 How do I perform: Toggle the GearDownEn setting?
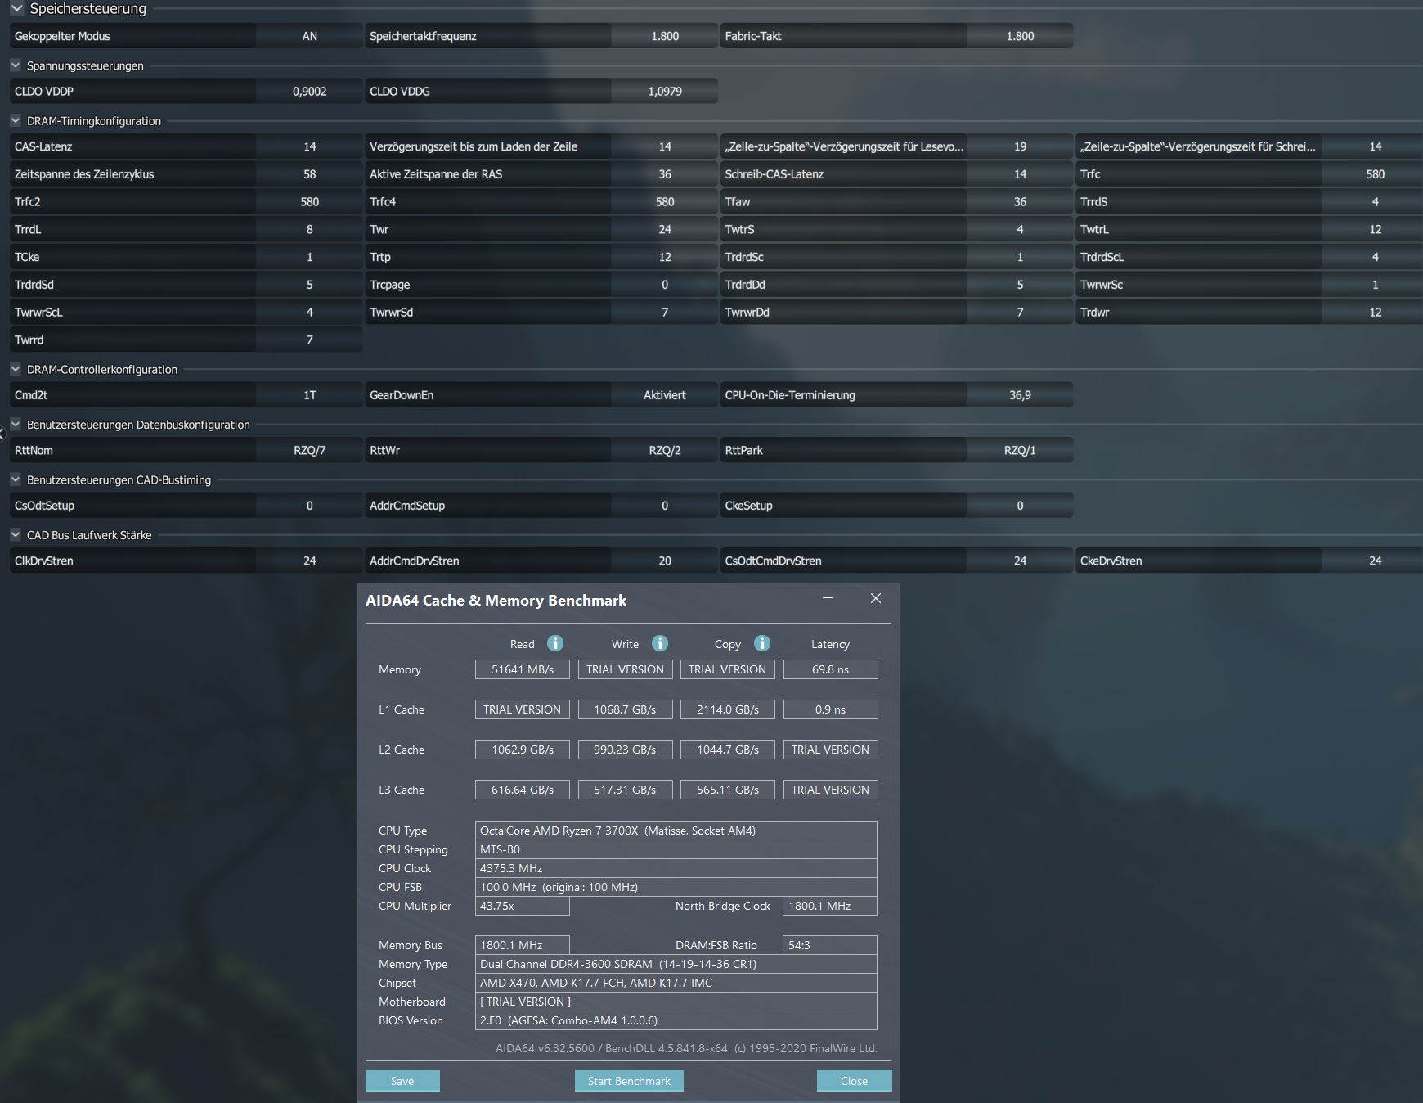point(664,394)
